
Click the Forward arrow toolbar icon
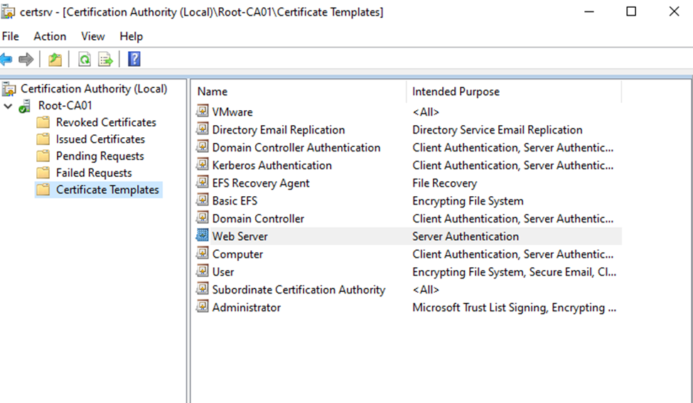click(x=26, y=60)
